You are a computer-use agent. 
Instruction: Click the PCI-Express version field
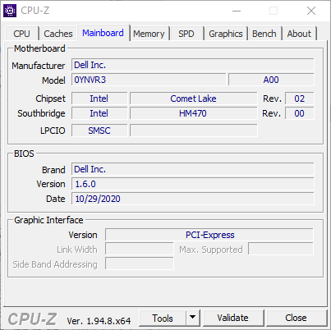(209, 235)
